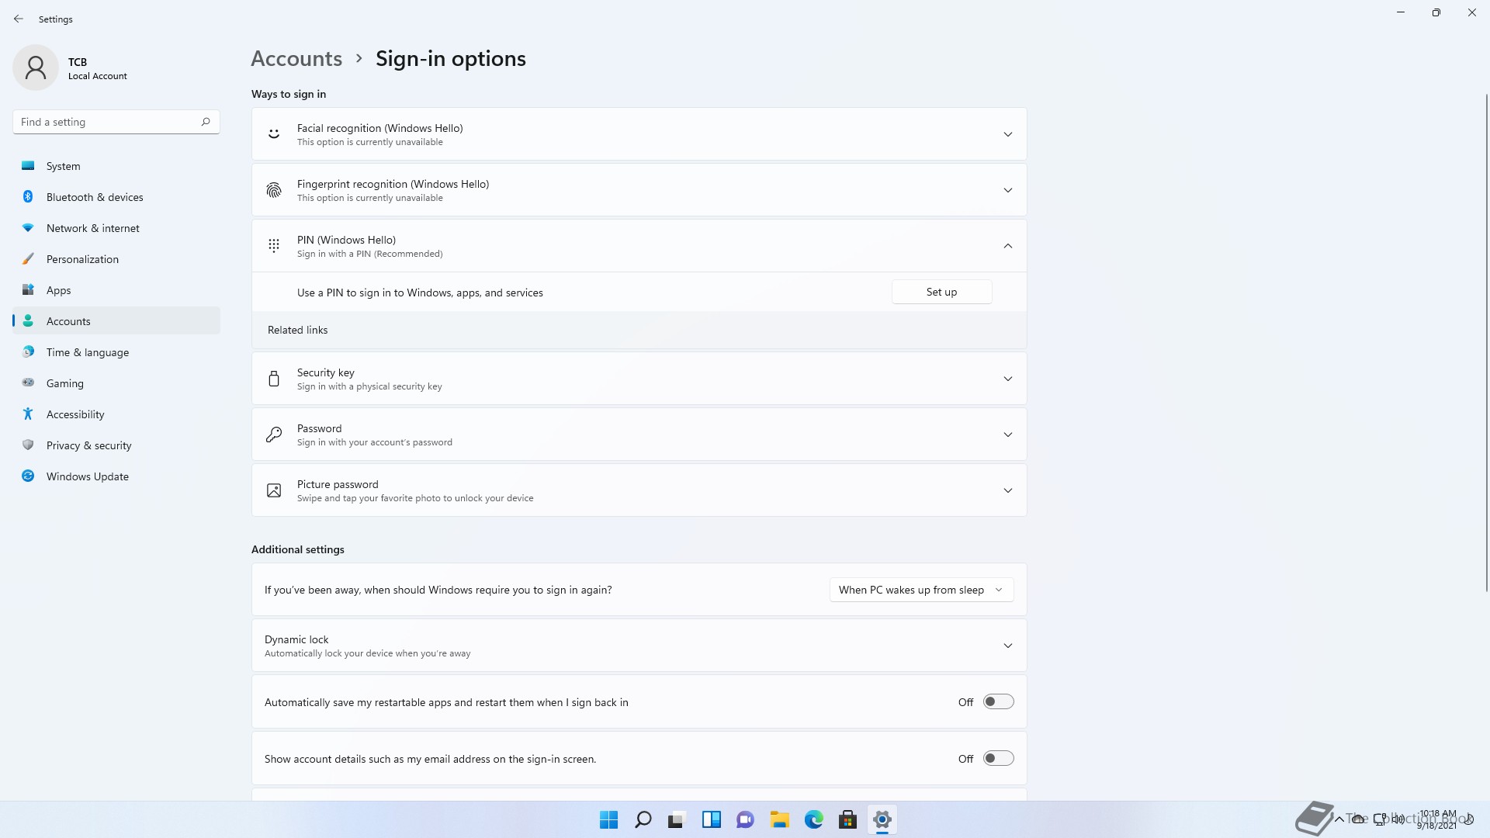Collapse the PIN (Windows Hello) section
Screen dimensions: 1490x838
(x=1007, y=246)
